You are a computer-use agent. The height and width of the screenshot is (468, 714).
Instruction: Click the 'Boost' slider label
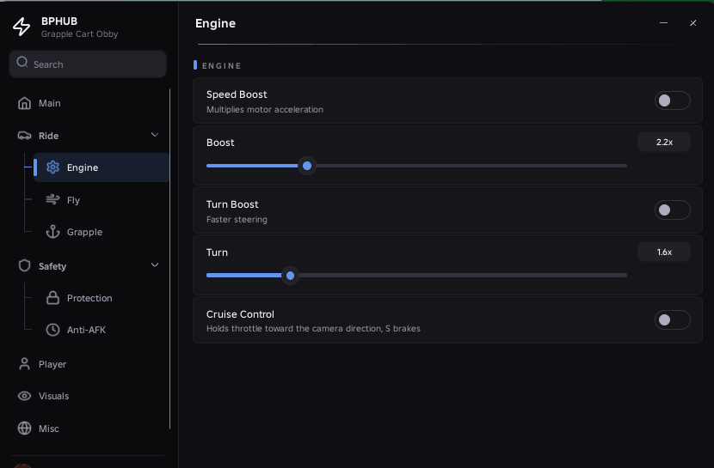coord(220,143)
